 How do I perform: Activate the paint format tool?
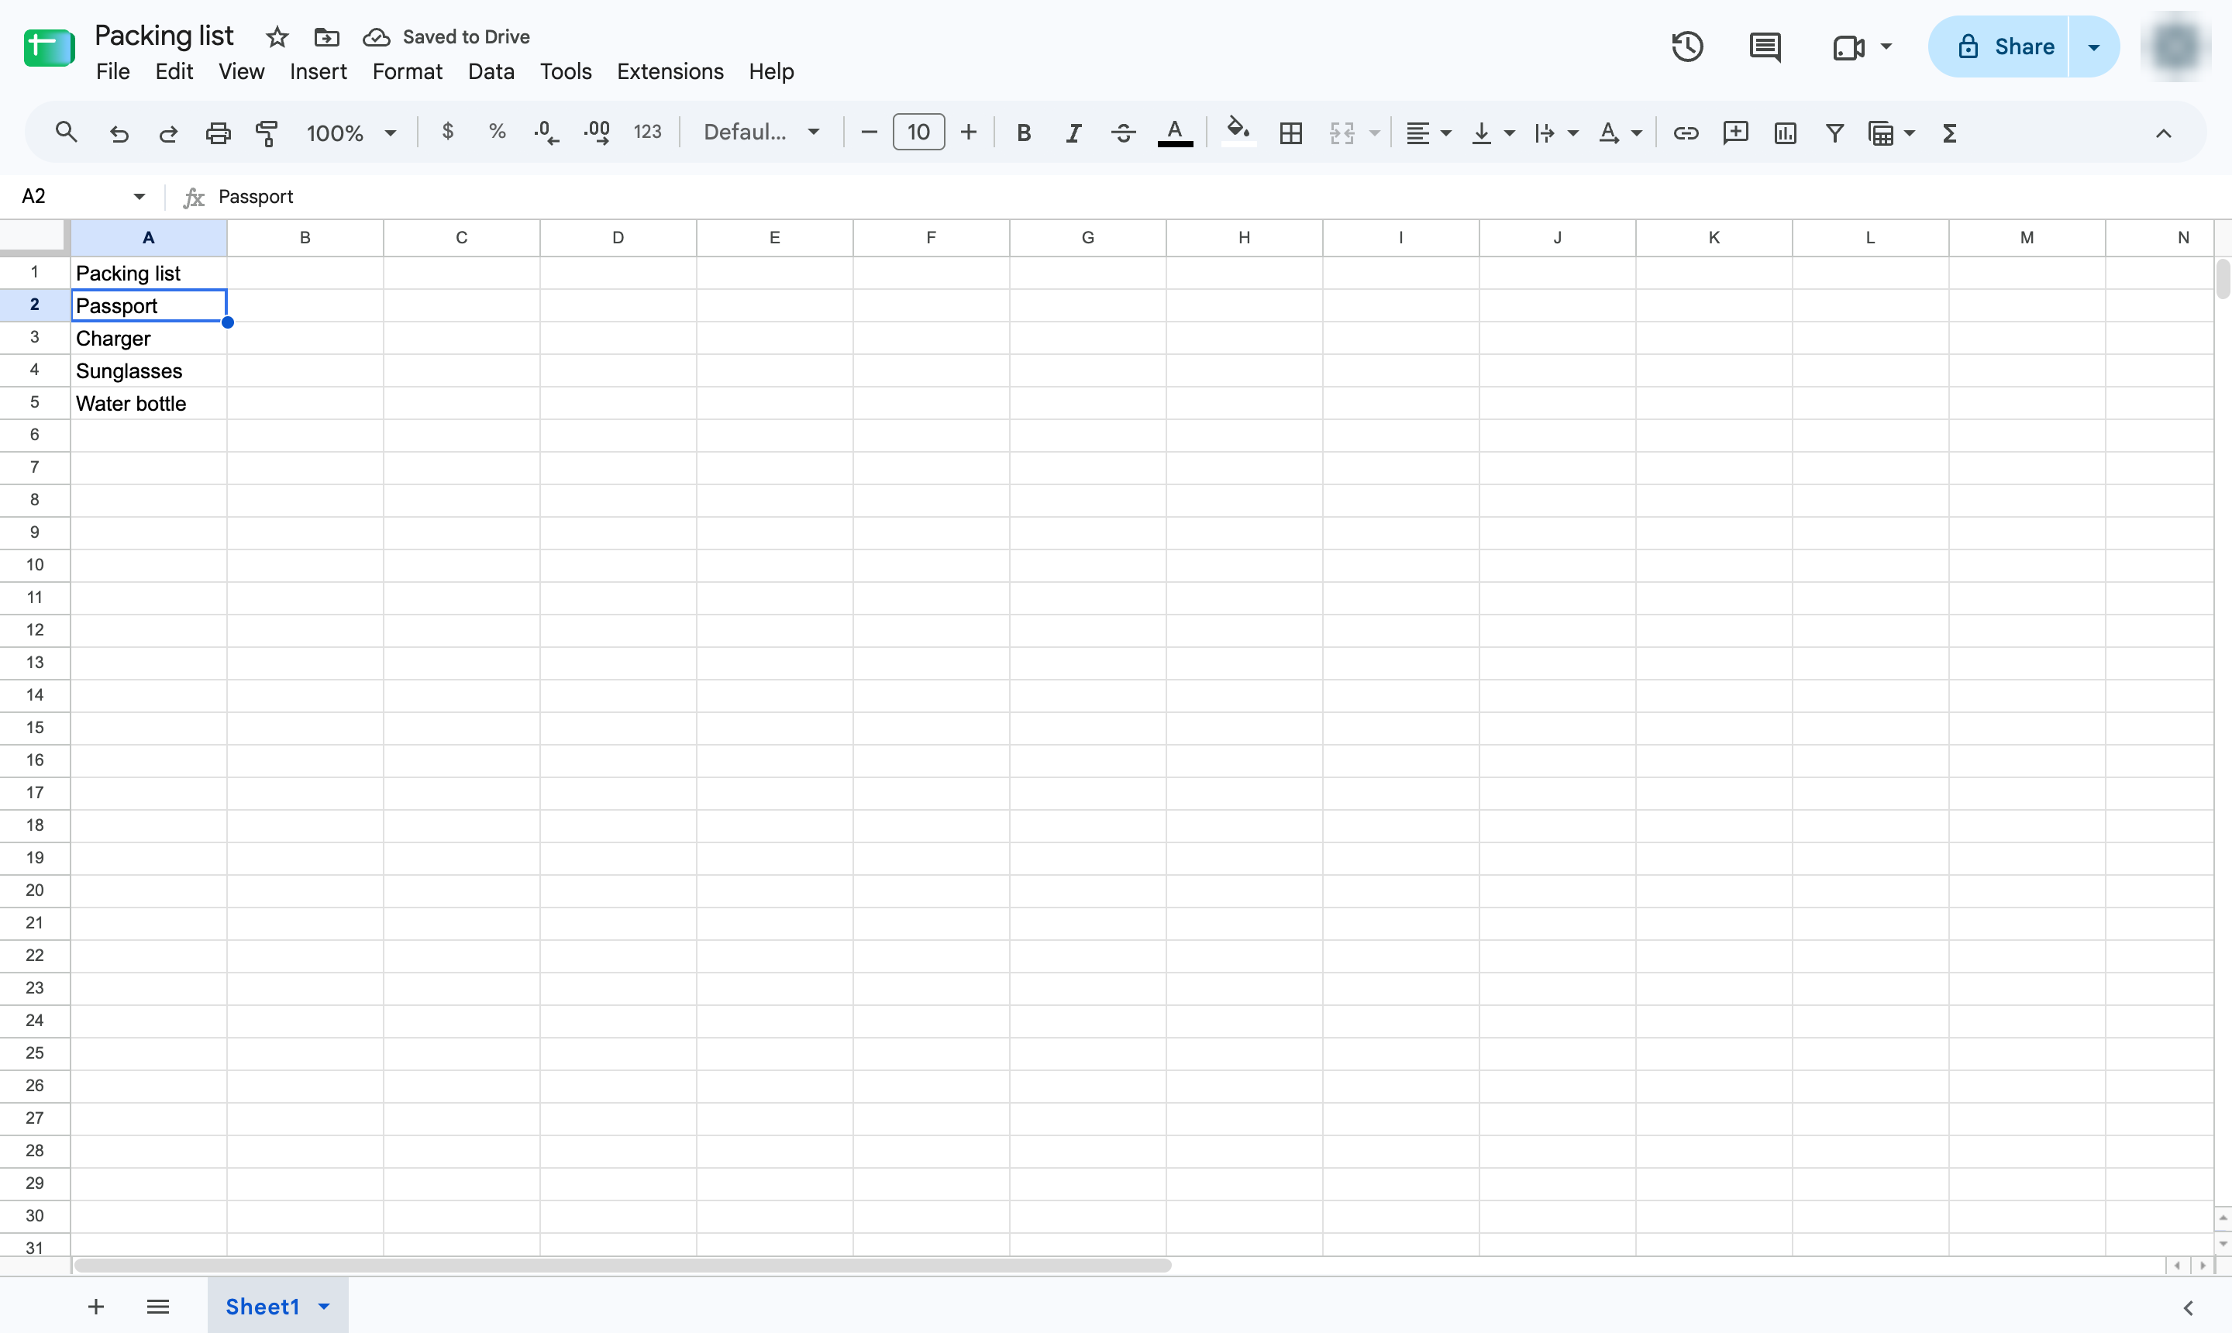[x=267, y=133]
